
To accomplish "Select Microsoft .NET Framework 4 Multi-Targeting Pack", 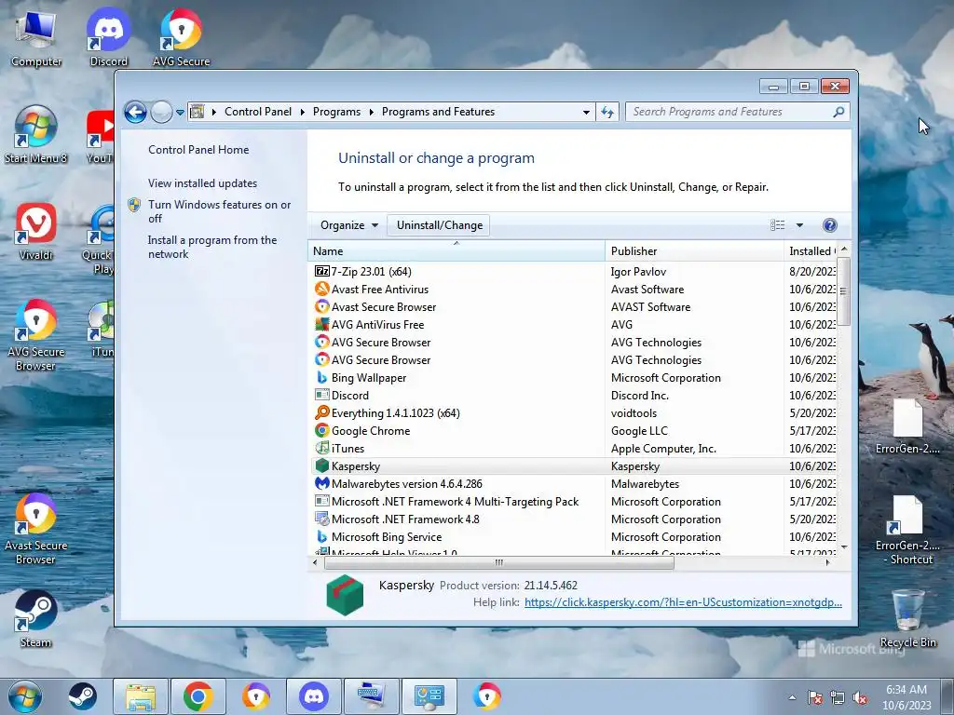I will coord(572,502).
